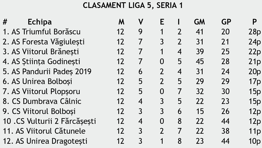
Task: Click the title CLASAMENT LIGA 5, SERIA 1
Action: click(x=133, y=6)
